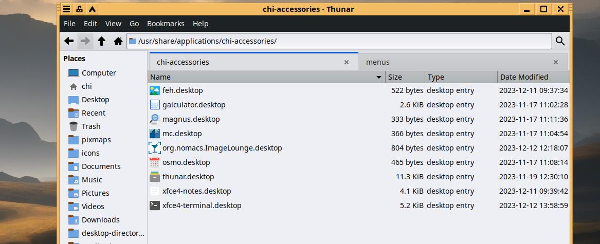This screenshot has height=244, width=600.
Task: Select the xfce4-notes.desktop icon
Action: (x=155, y=191)
